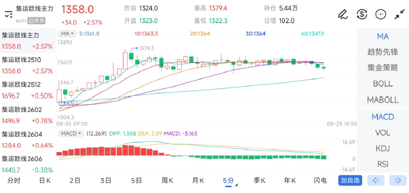
Task: Open the 闪电 quick trade tab
Action: click(320, 180)
